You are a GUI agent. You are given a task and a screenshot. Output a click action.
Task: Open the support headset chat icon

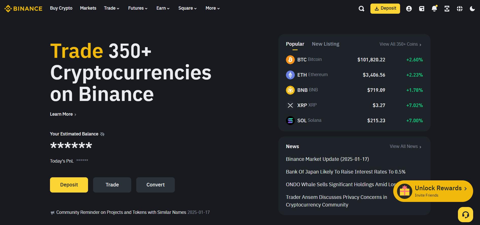coord(465,215)
